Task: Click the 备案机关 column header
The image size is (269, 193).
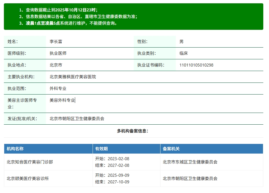Action: click(171, 149)
